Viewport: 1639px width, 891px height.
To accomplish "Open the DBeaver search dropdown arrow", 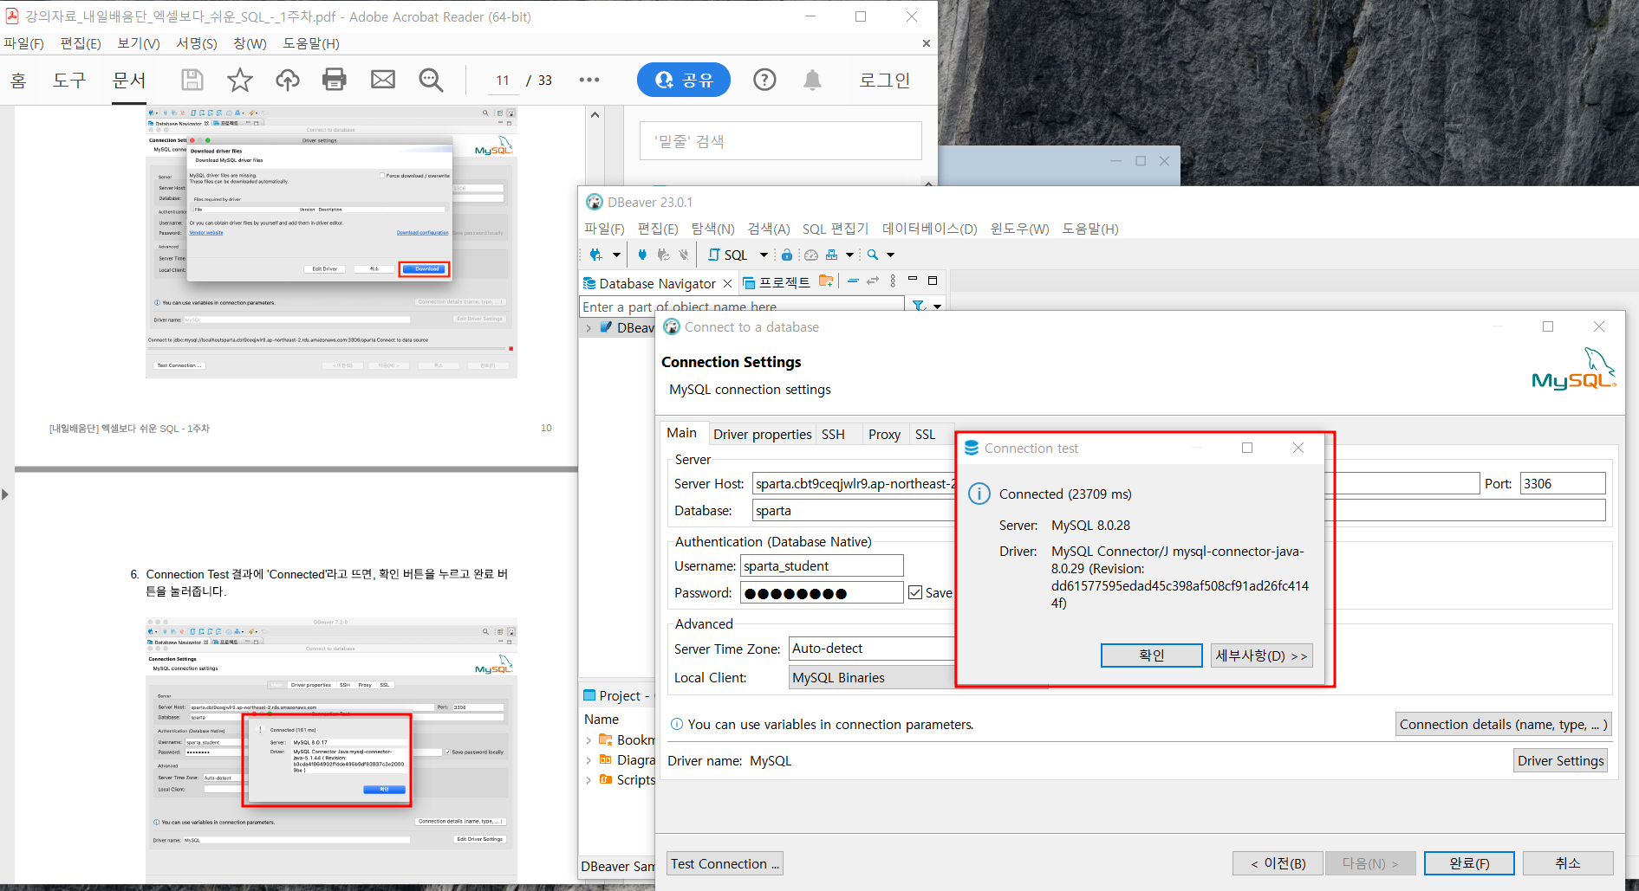I will click(890, 255).
